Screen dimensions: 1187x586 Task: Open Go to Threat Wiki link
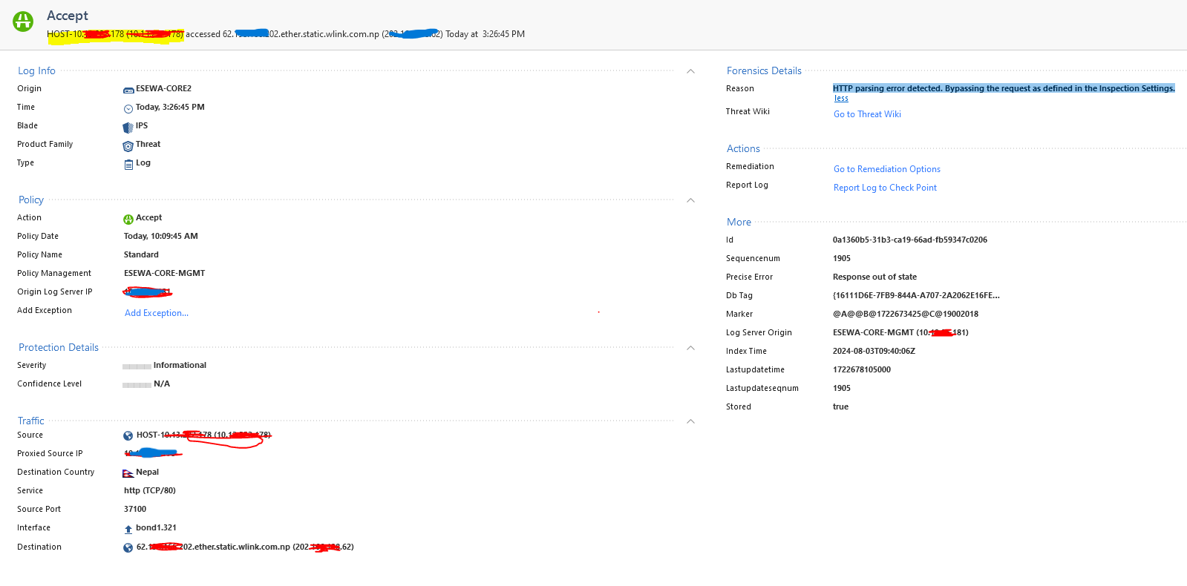867,114
